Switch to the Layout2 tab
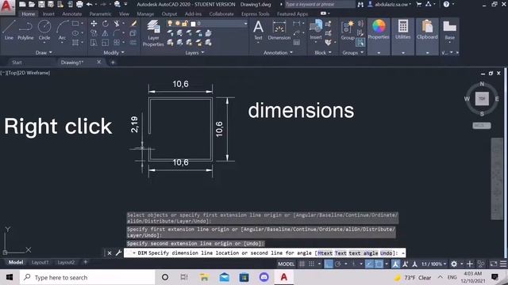 click(66, 262)
